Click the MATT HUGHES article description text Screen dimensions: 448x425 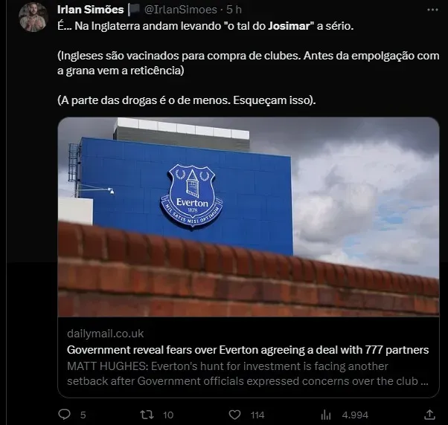(247, 374)
